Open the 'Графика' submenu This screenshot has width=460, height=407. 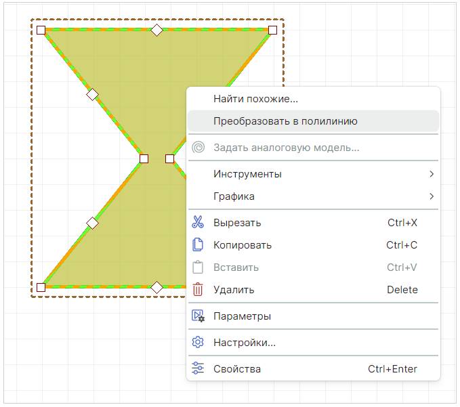tap(313, 196)
